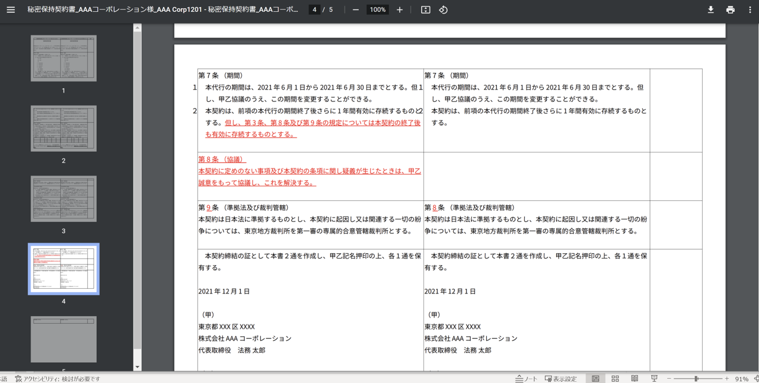
Task: Start slideshow from status bar icon
Action: pos(654,378)
